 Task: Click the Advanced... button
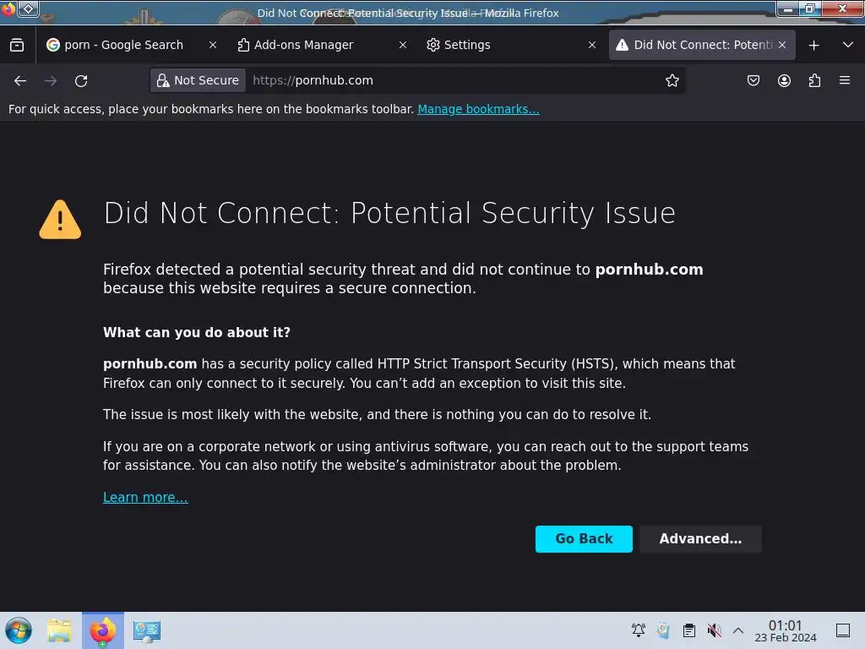pos(700,539)
